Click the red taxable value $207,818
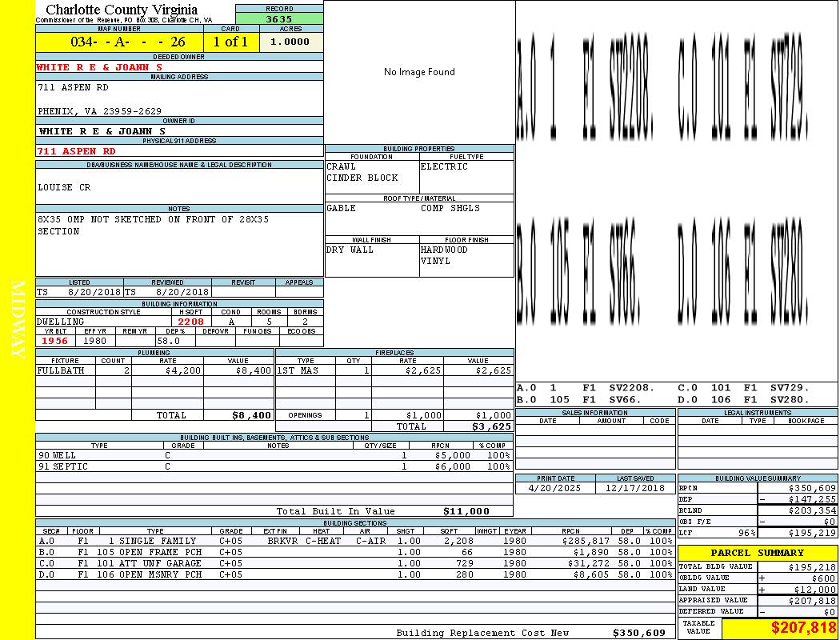 (x=803, y=627)
